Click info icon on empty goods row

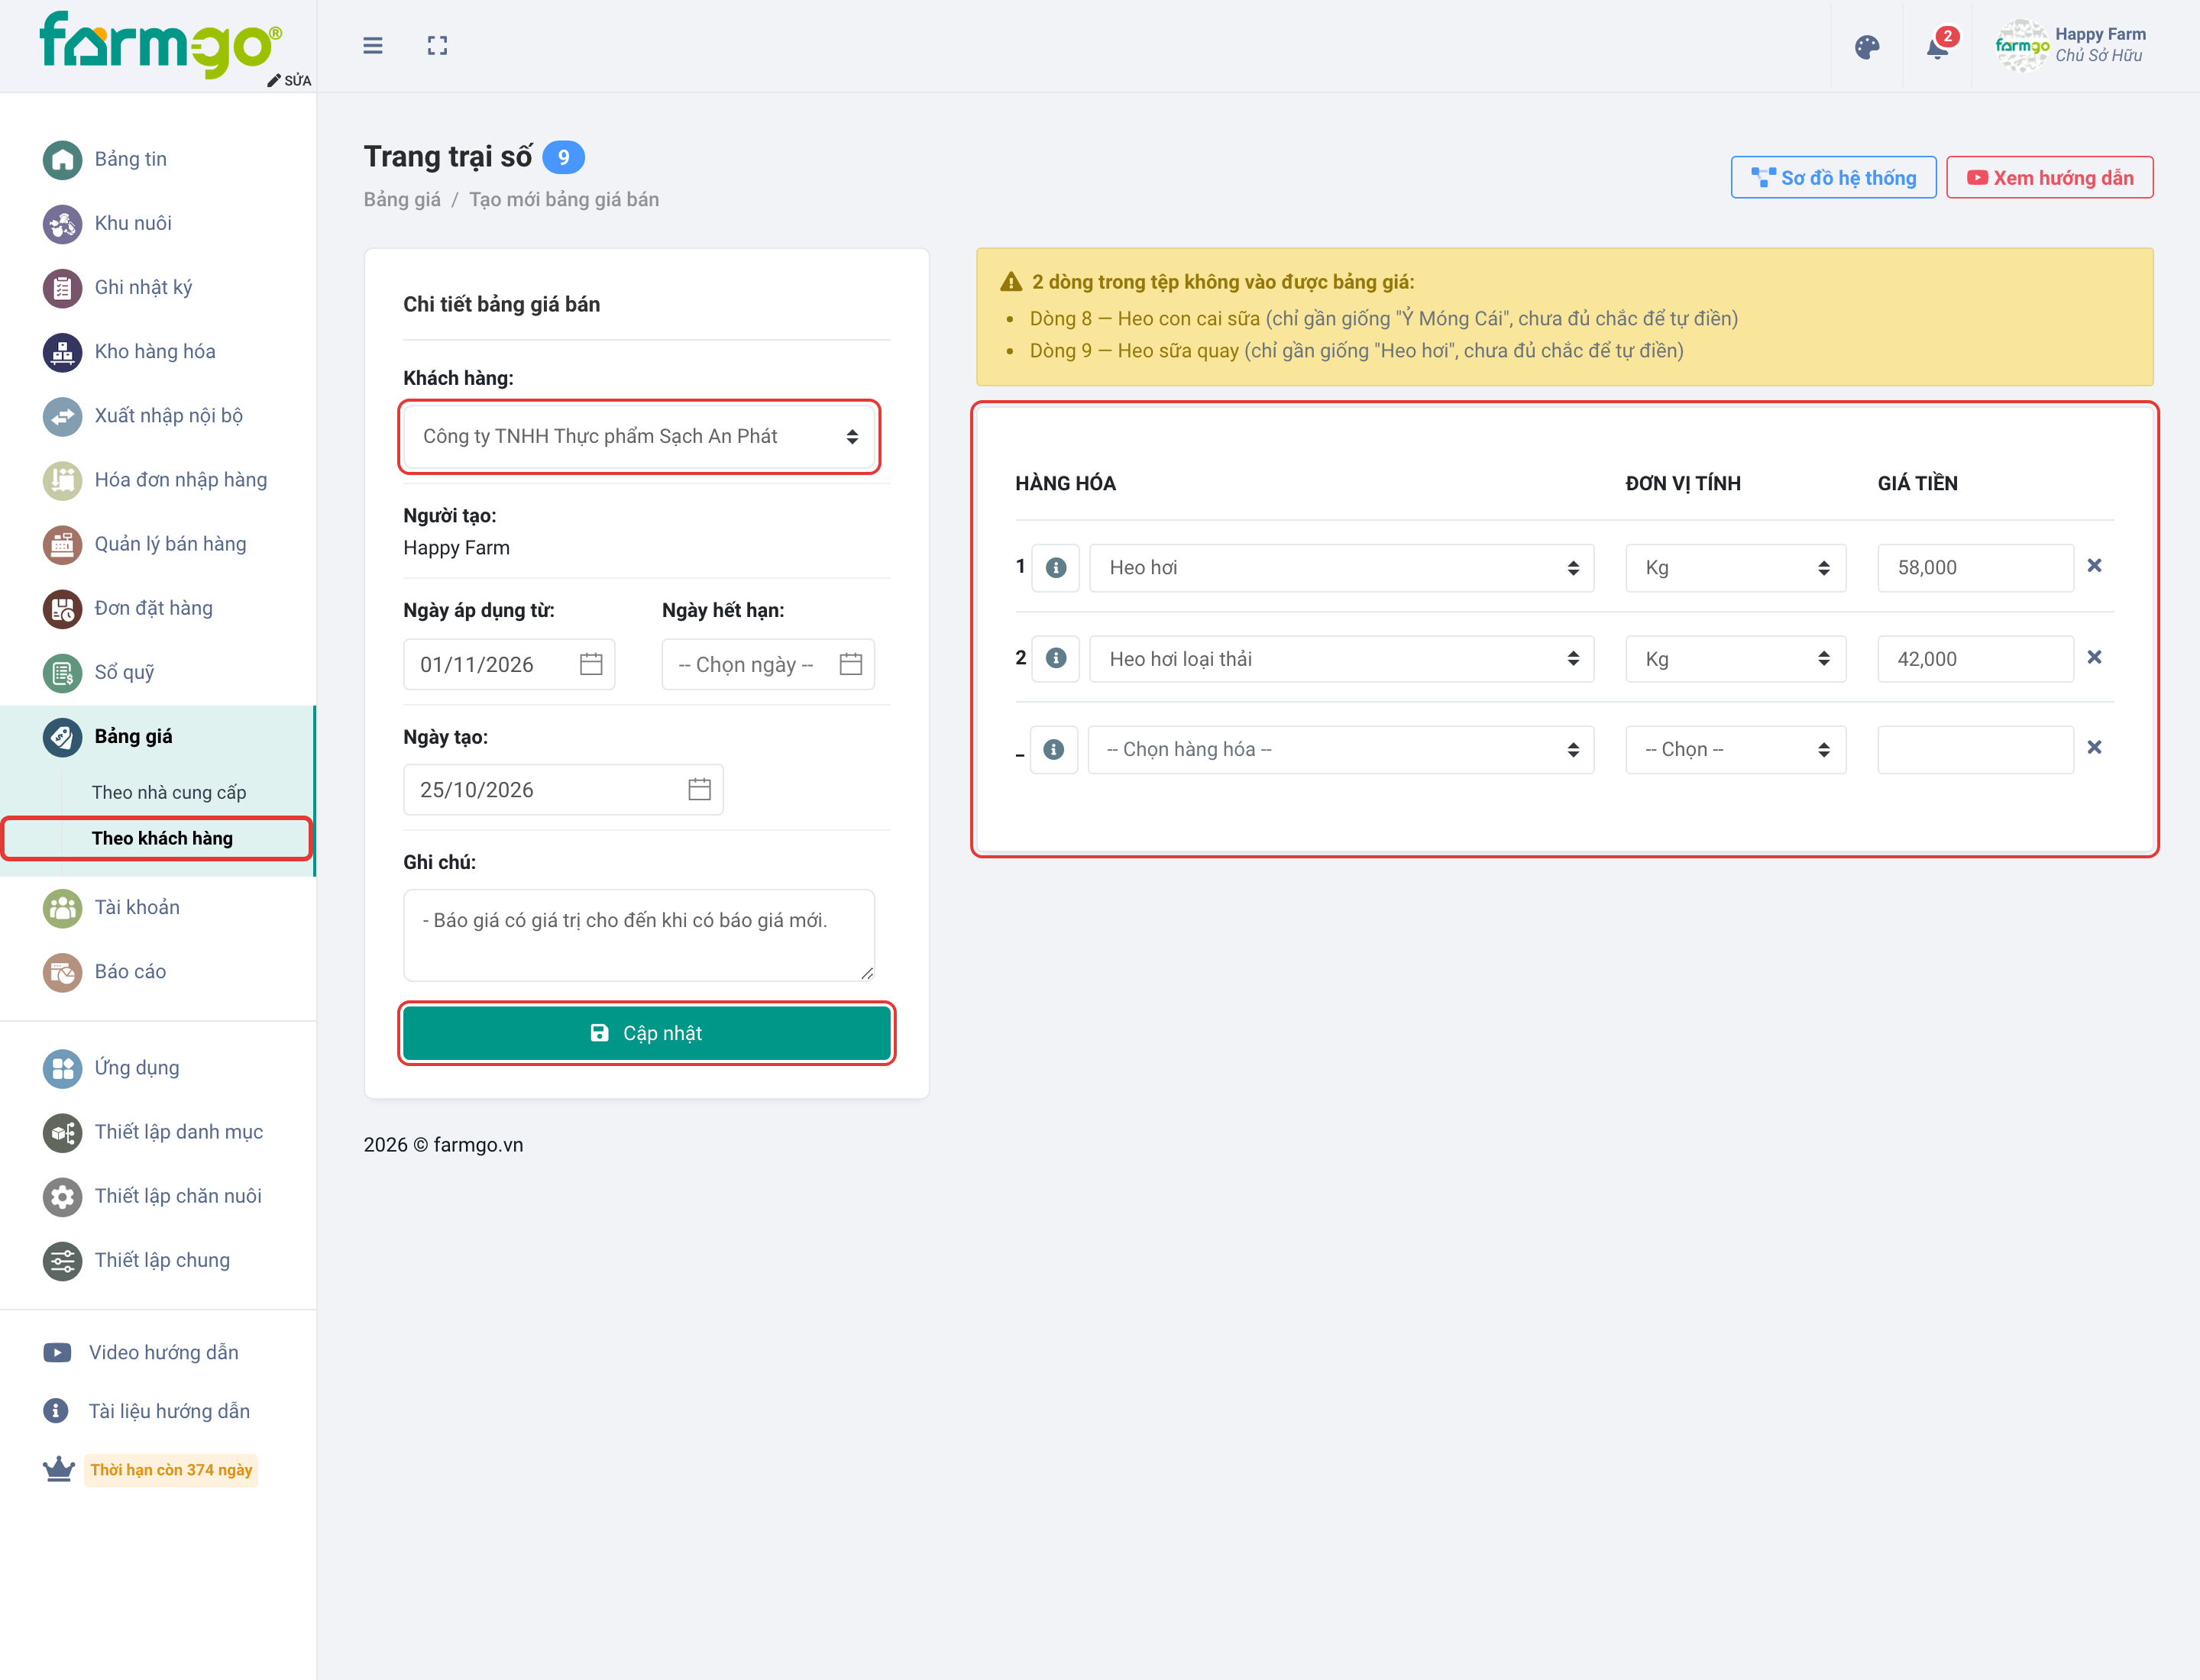pyautogui.click(x=1053, y=749)
